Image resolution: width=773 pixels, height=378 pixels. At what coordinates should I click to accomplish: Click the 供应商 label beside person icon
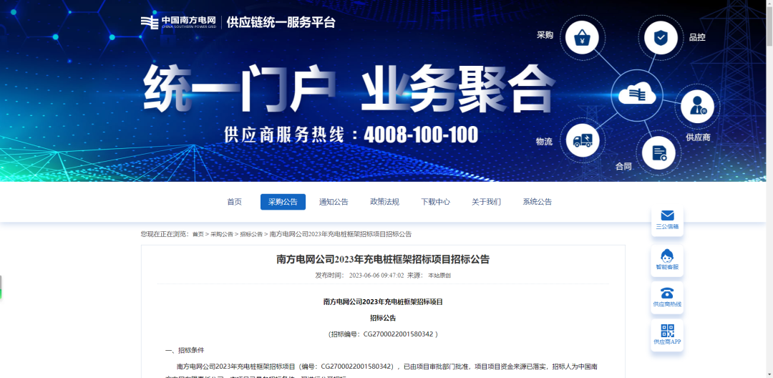pos(698,137)
